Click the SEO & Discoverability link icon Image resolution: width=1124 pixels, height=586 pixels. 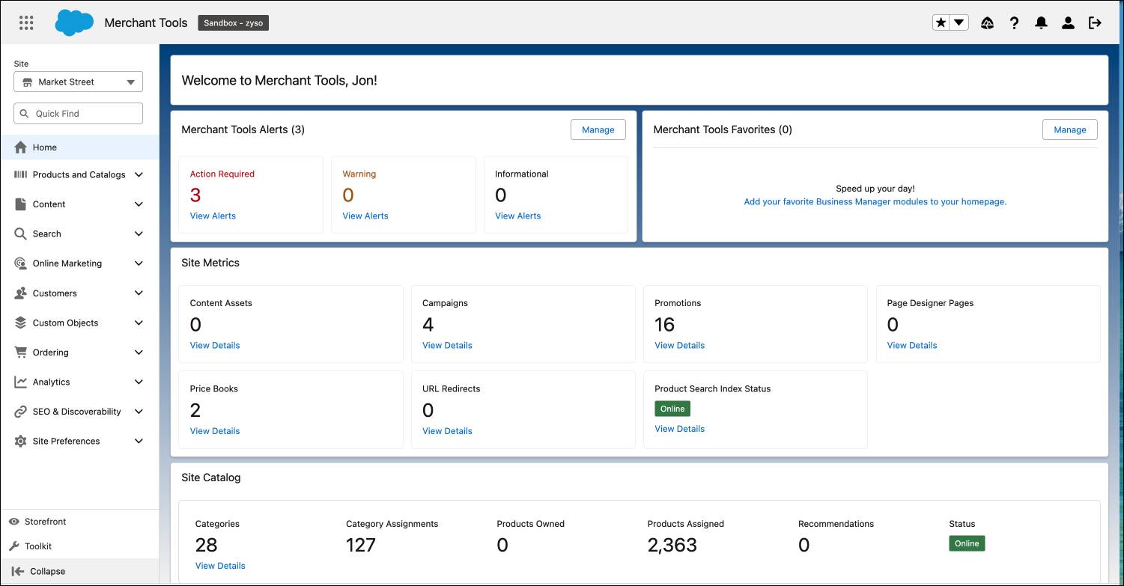tap(20, 412)
